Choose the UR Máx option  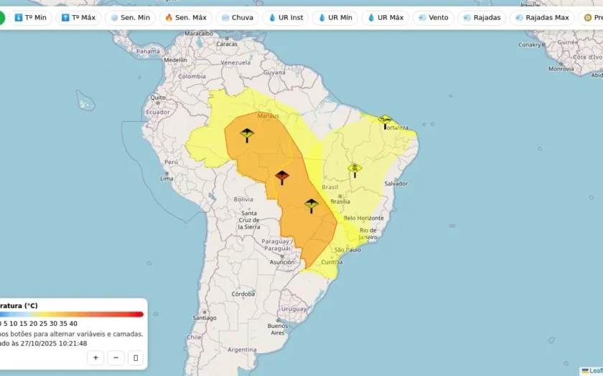coord(385,18)
